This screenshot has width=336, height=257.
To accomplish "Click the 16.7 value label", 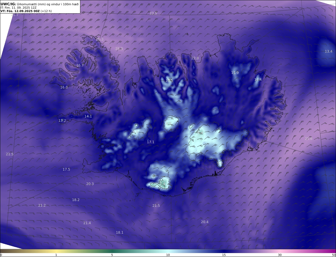I will [x=80, y=65].
